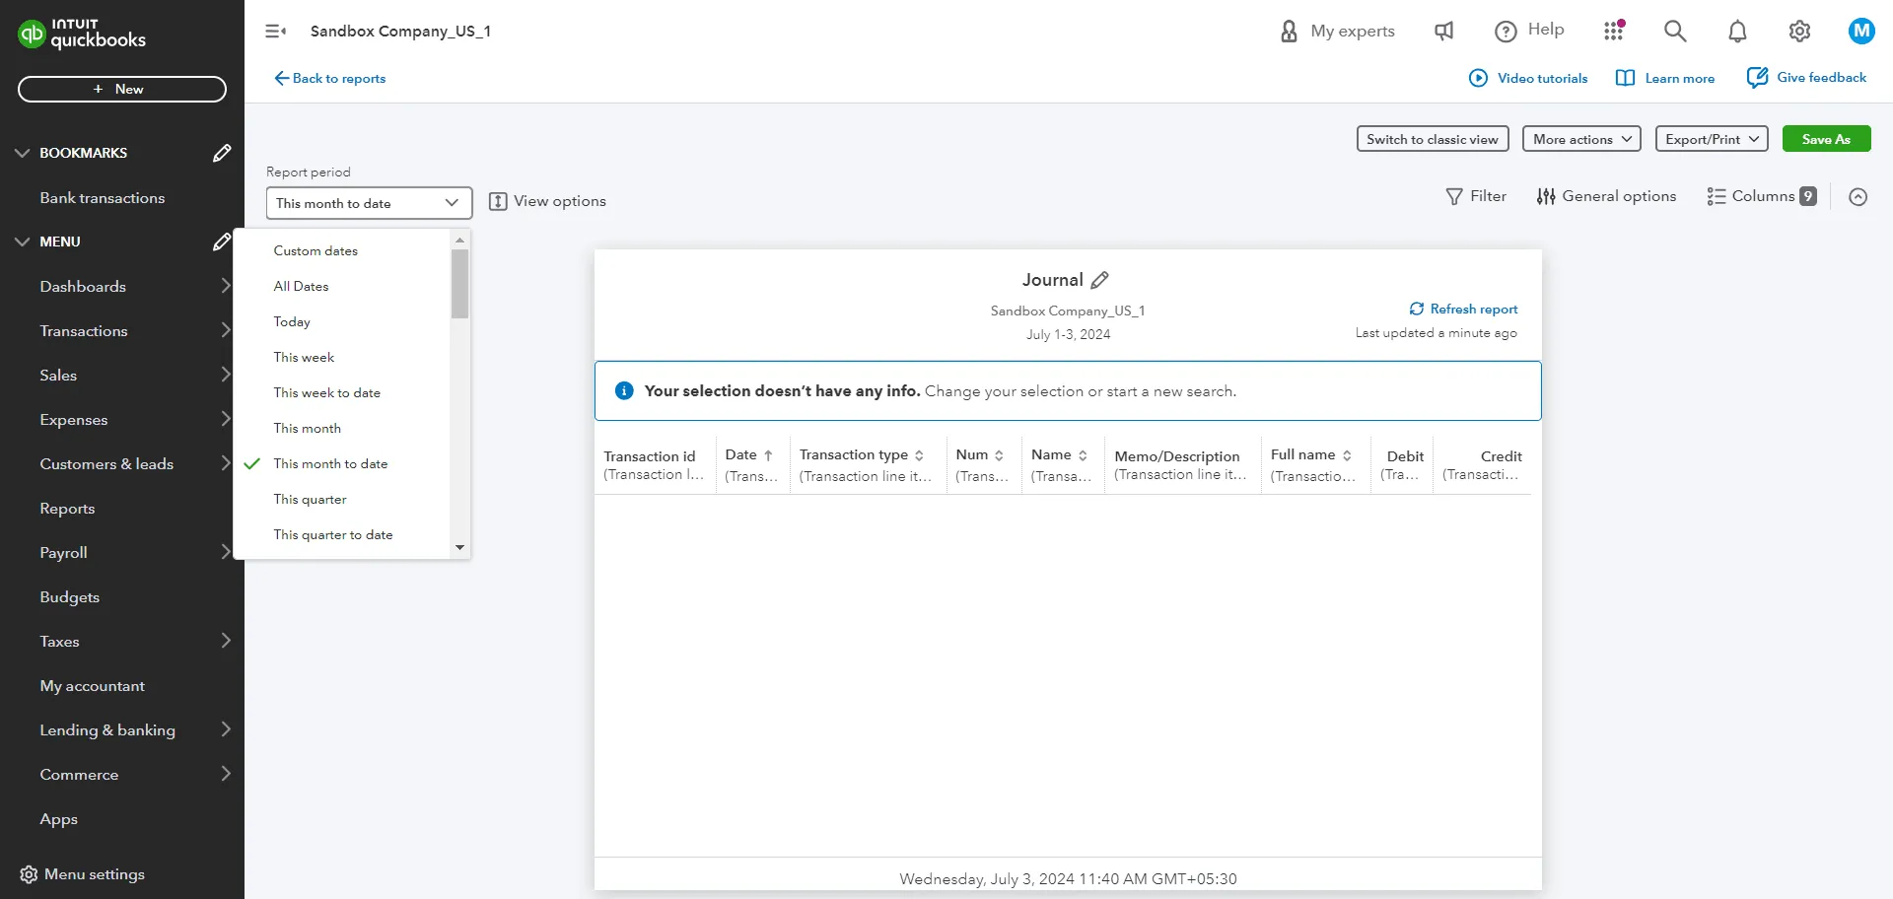Expand the Expenses submenu
The image size is (1893, 899).
click(226, 419)
